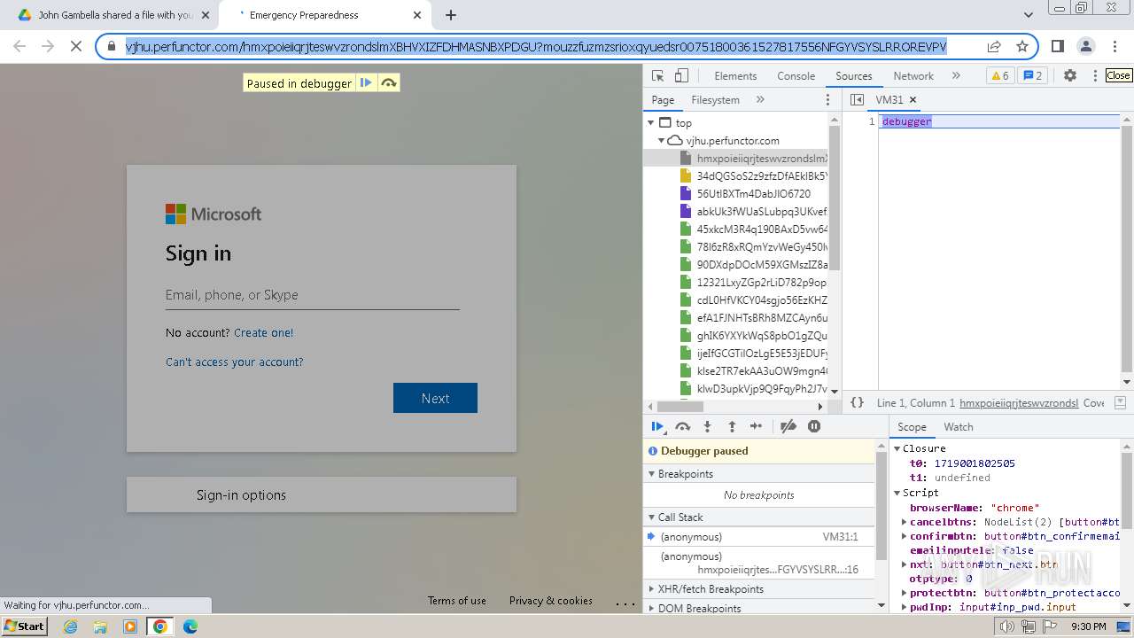Click the Step arrow icon
Viewport: 1134px width, 638px height.
756,426
